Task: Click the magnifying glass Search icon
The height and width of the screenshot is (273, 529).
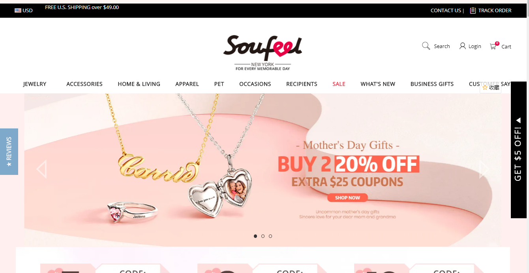Action: [x=426, y=46]
